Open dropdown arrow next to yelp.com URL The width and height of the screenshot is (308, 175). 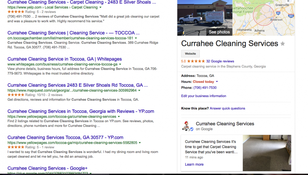point(100,7)
